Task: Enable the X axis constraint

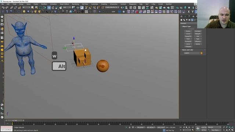Action: click(189, 12)
